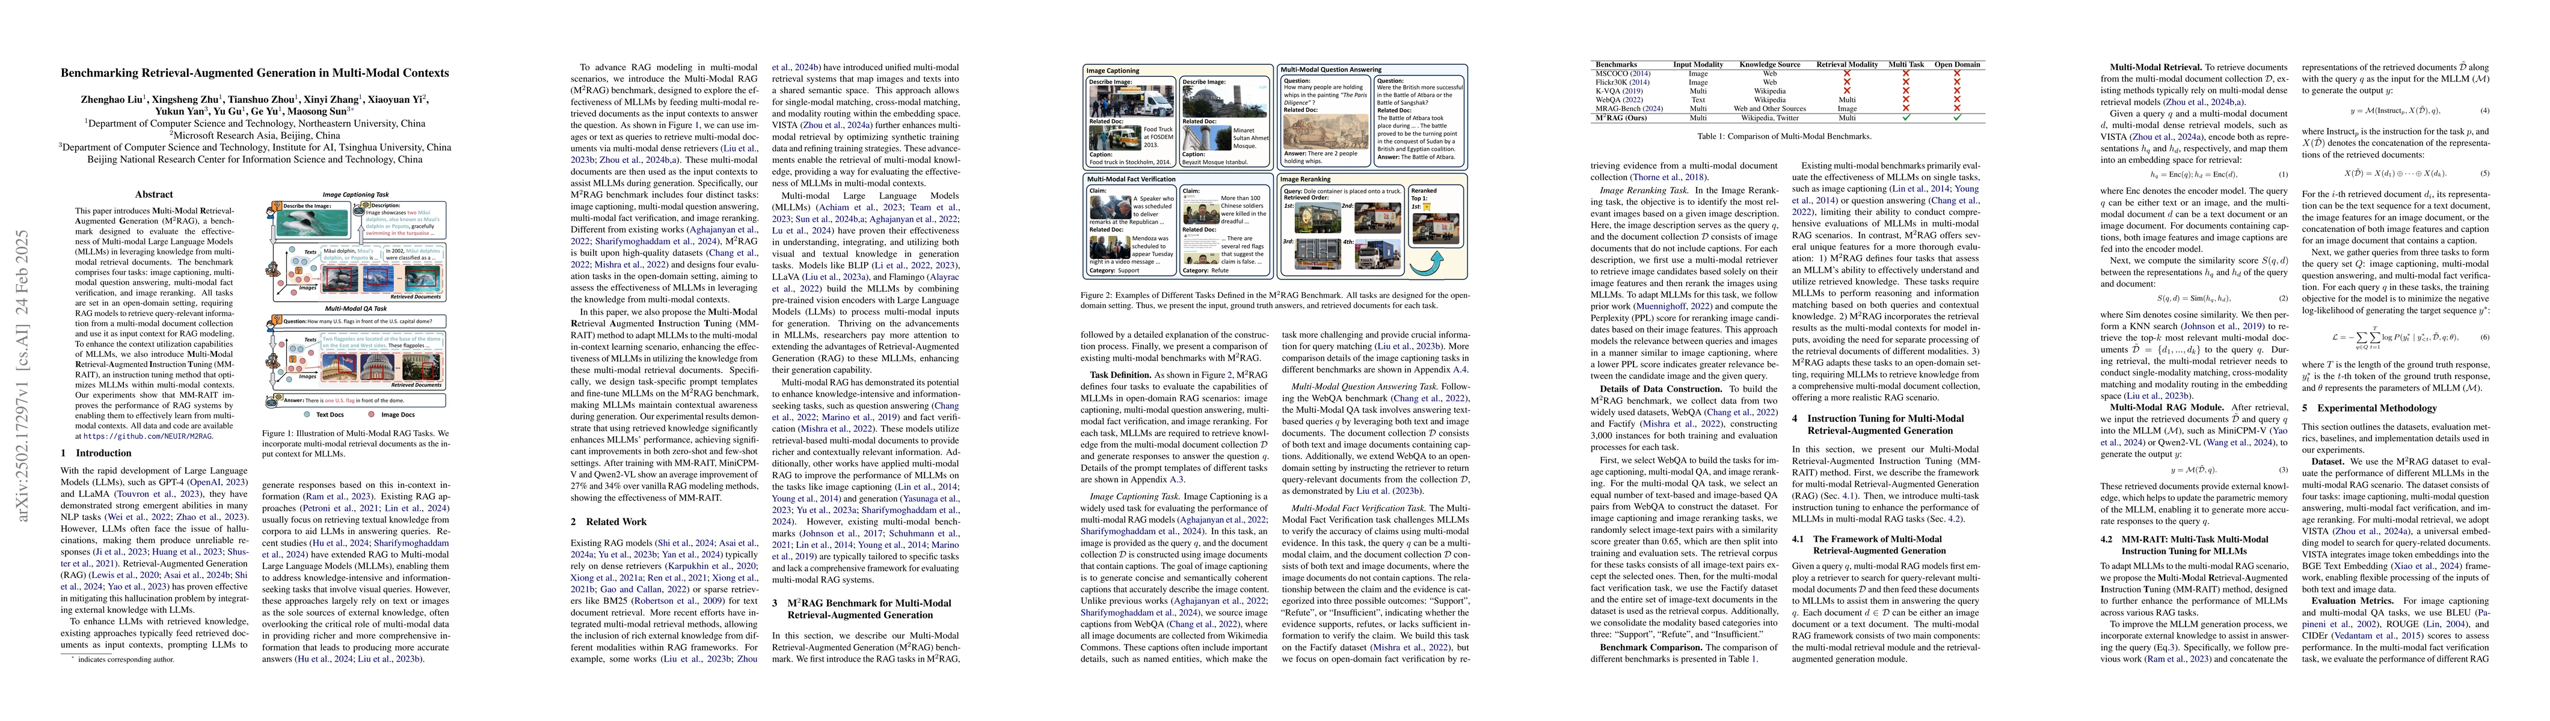
Task: Click the 'Figure 1: Illustration of Multi-Modal RAG Tasks' caption
Action: pyautogui.click(x=357, y=443)
